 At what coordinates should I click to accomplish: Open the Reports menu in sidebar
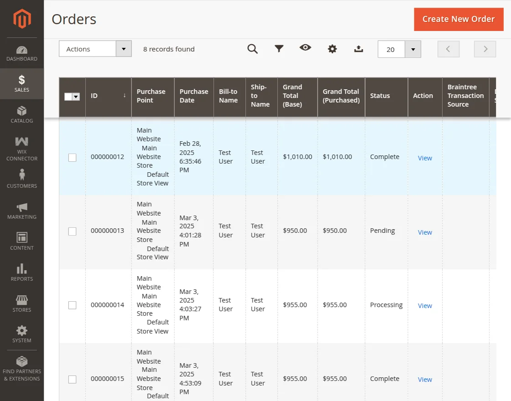(22, 272)
